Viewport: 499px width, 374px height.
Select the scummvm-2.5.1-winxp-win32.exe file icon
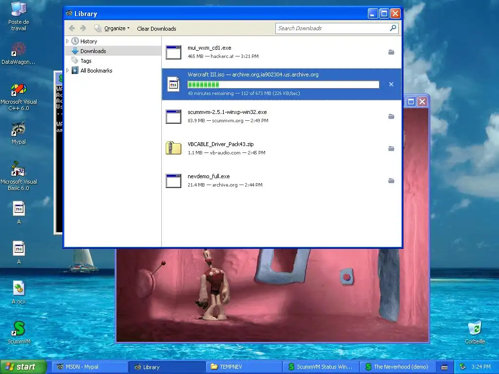pyautogui.click(x=173, y=116)
